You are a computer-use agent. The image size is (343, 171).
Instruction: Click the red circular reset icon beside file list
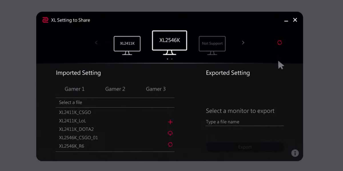point(170,144)
